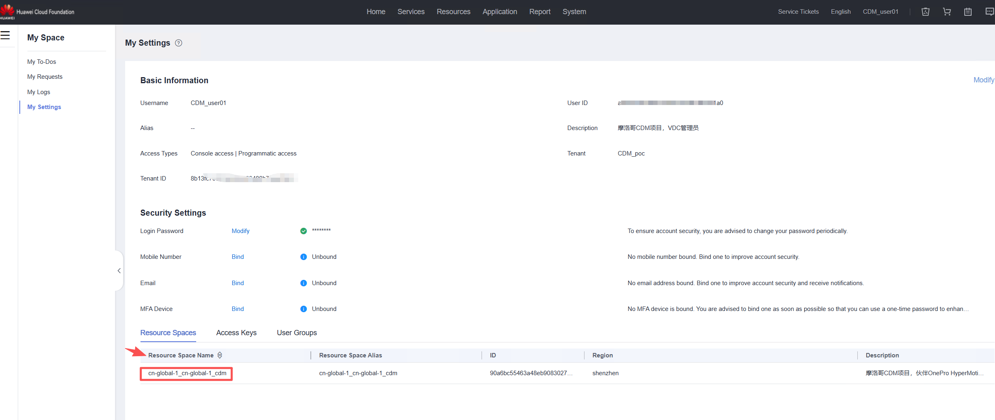The width and height of the screenshot is (995, 420).
Task: Click the Username value CDM_user01
Action: click(208, 103)
